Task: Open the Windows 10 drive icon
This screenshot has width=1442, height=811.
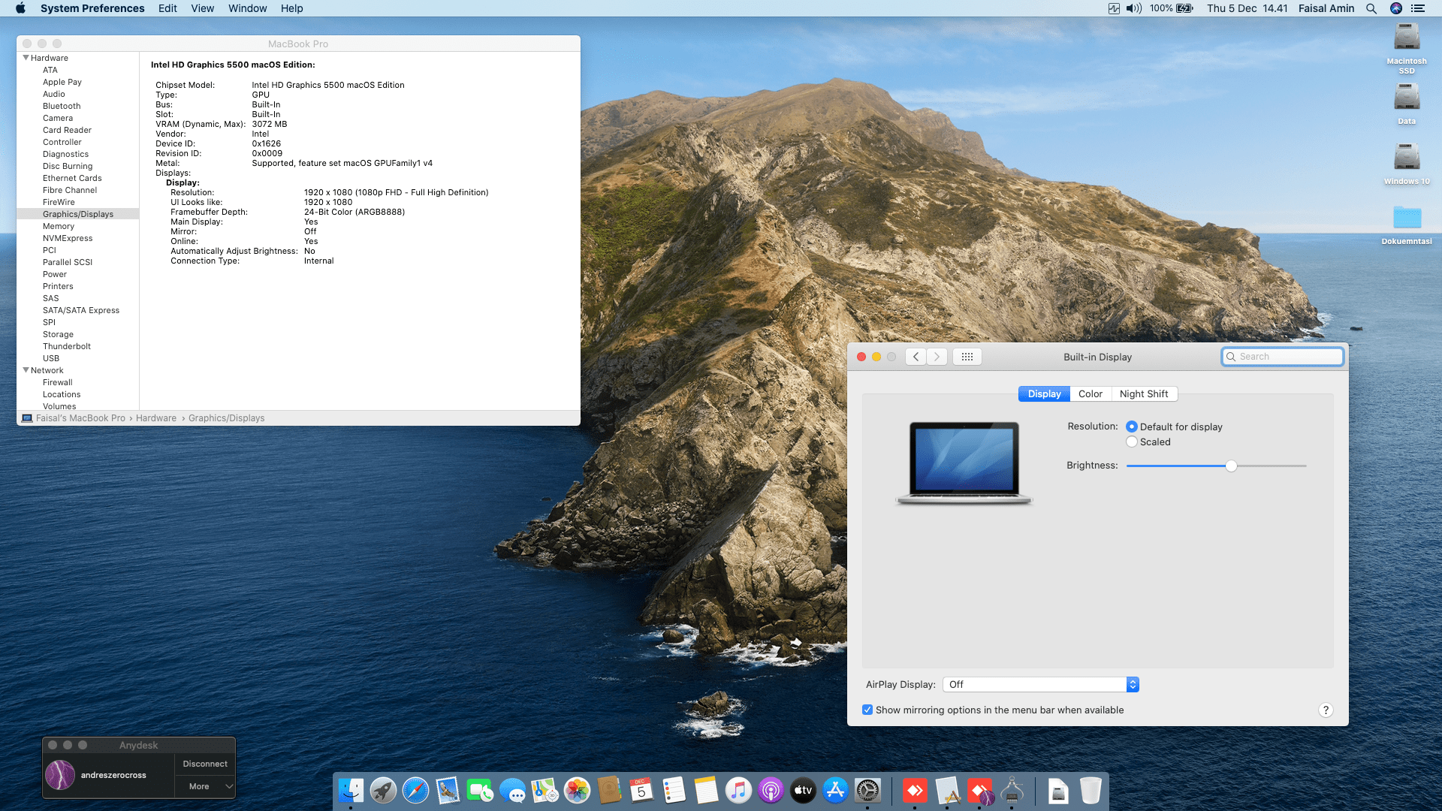Action: click(x=1406, y=158)
